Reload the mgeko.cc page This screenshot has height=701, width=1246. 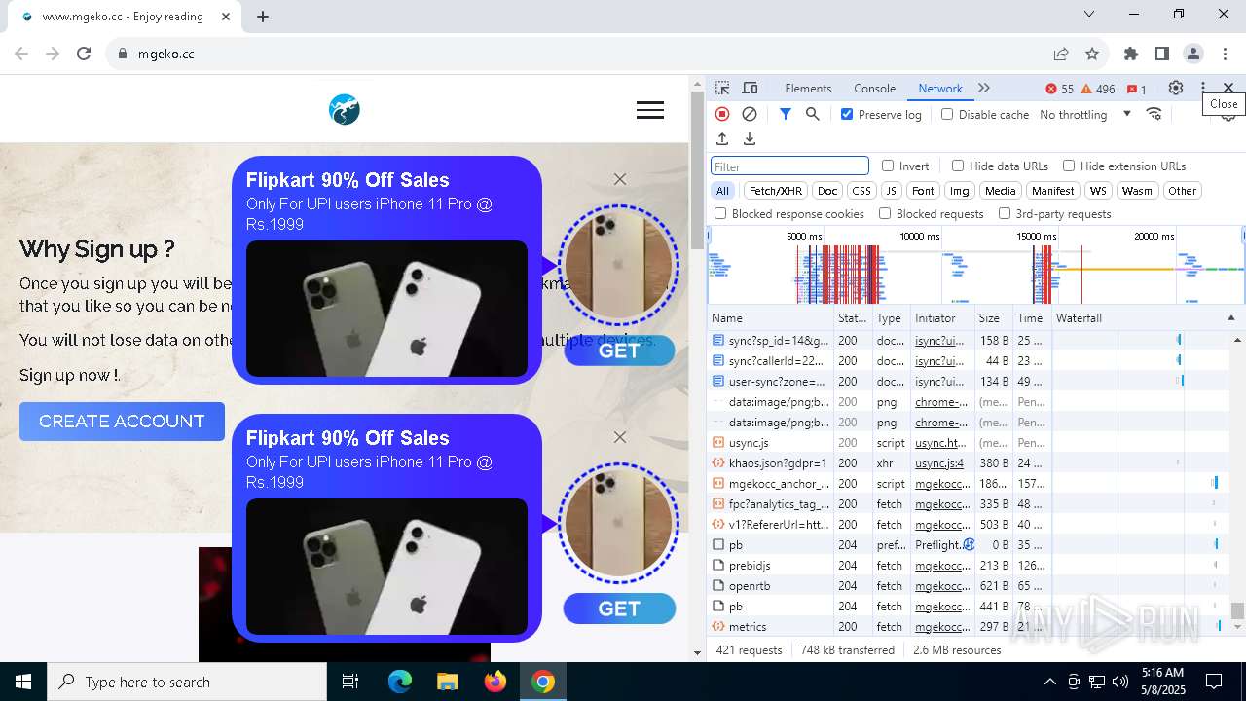[x=84, y=54]
